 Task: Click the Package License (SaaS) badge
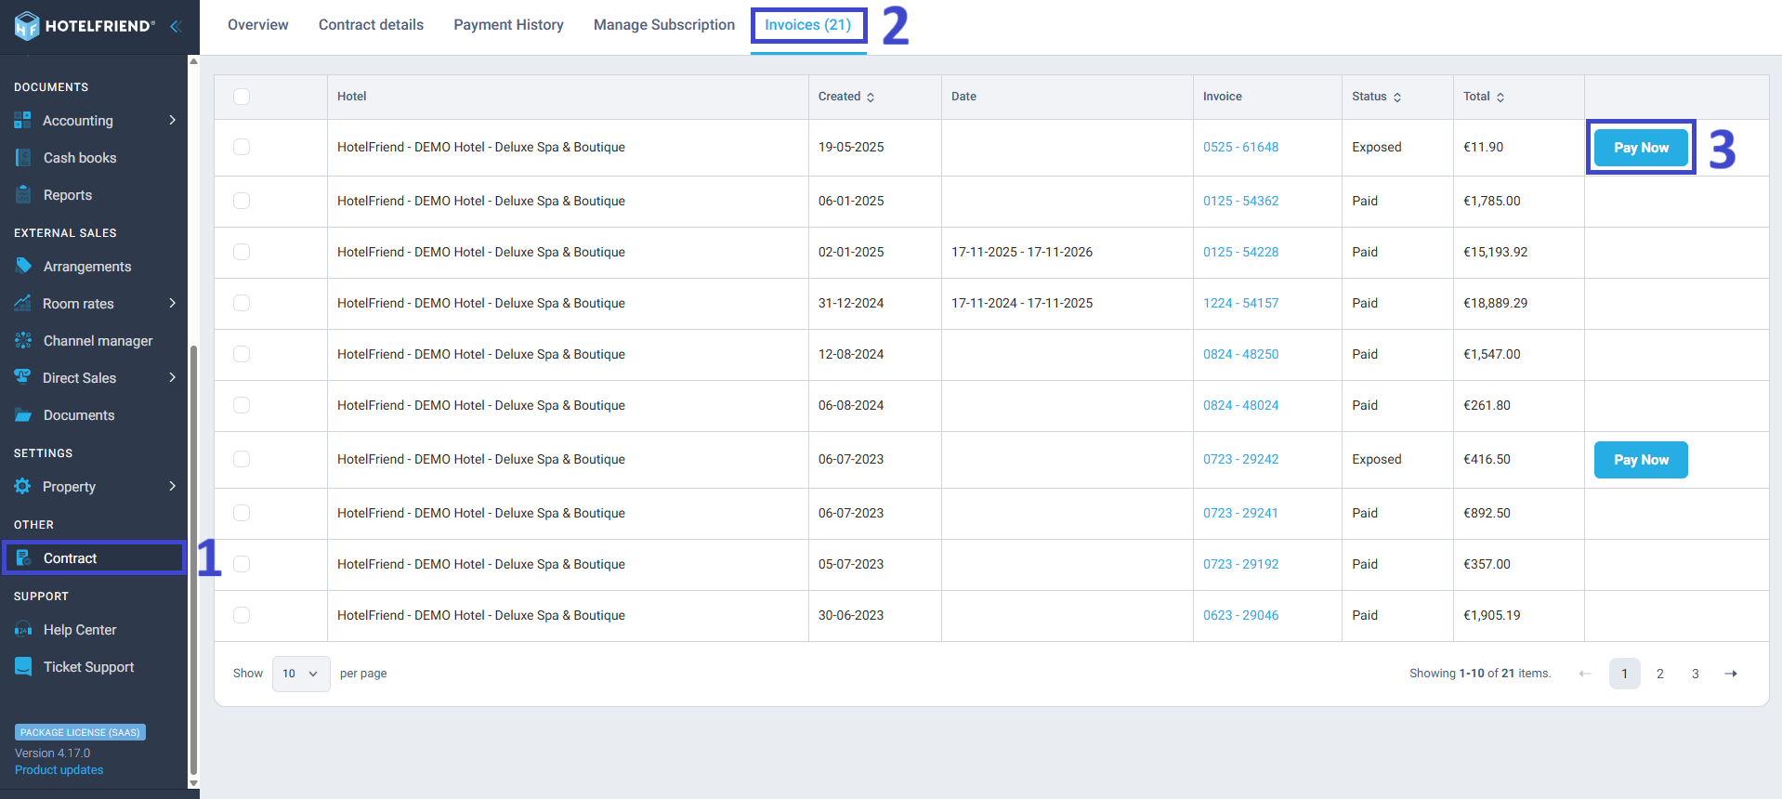pos(80,732)
